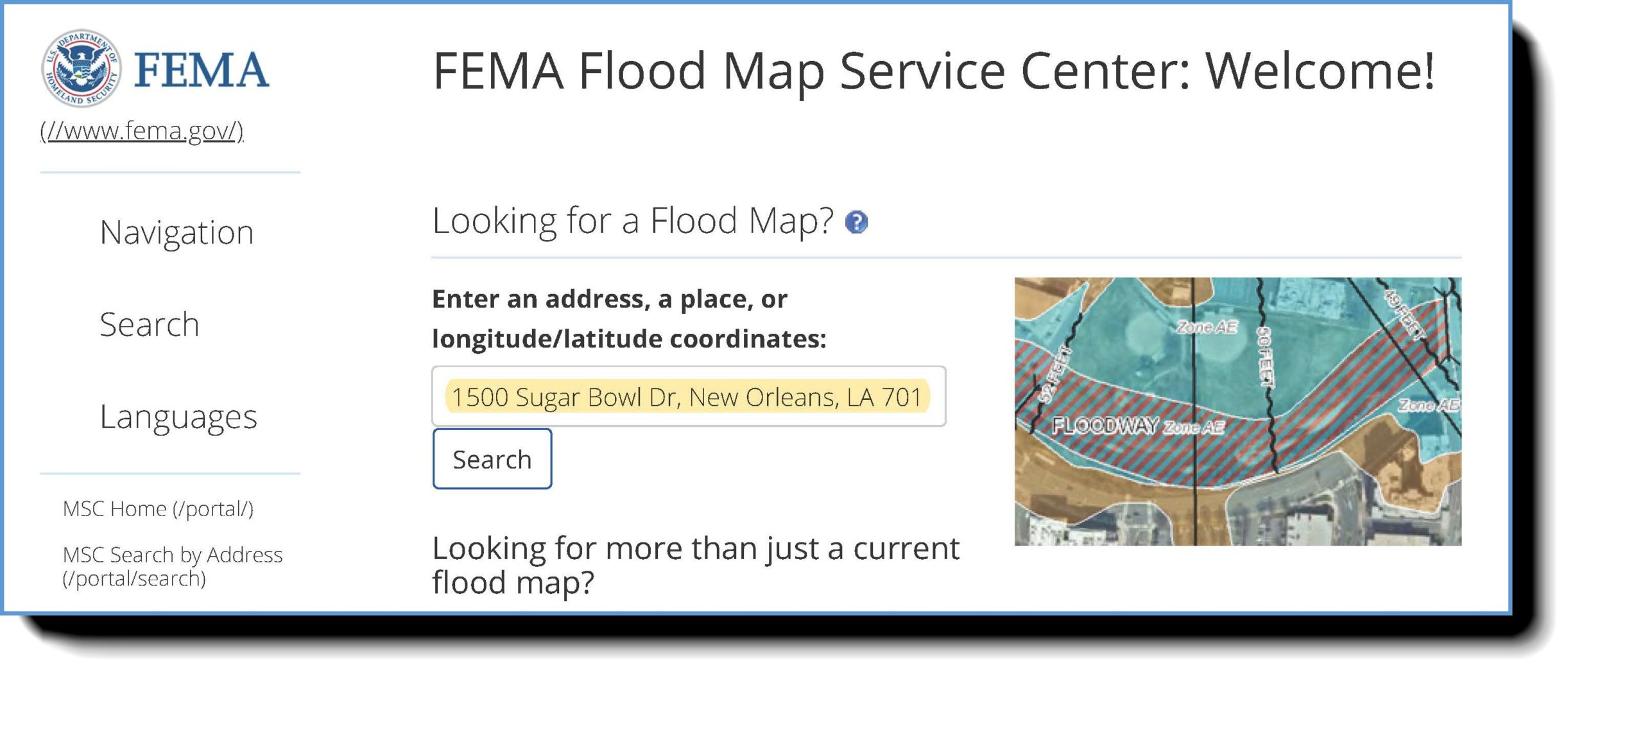Open the www.fema.gov link
1643x746 pixels.
(x=142, y=130)
